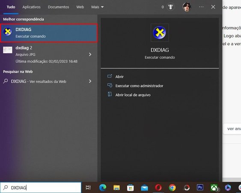The height and width of the screenshot is (193, 241).
Task: Click the dxdiag 2 file thumbnail
Action: coord(8,50)
